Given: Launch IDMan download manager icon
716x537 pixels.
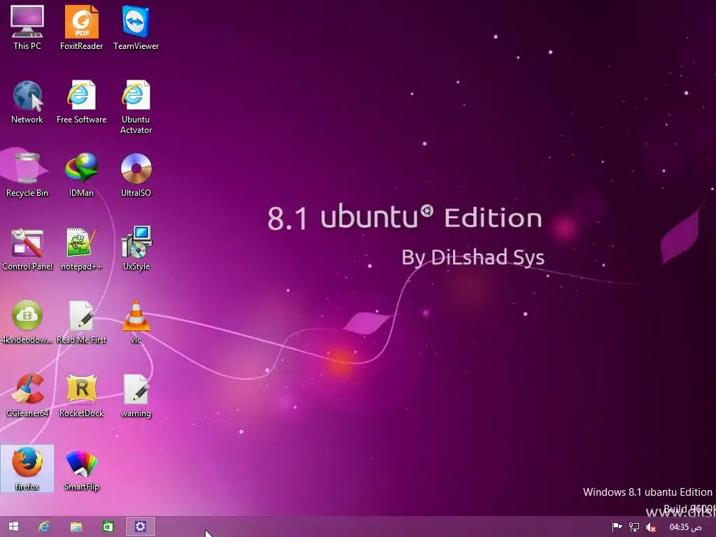Looking at the screenshot, I should 81,175.
